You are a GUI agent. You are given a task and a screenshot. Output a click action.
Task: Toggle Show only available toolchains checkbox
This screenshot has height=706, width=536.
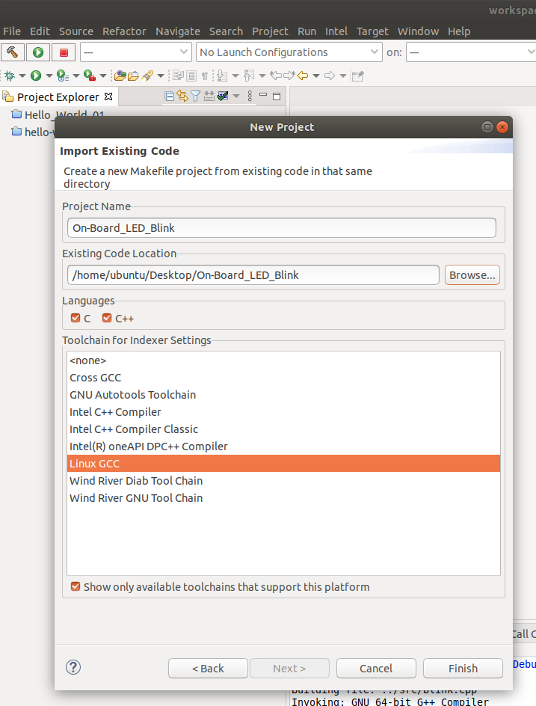point(75,587)
